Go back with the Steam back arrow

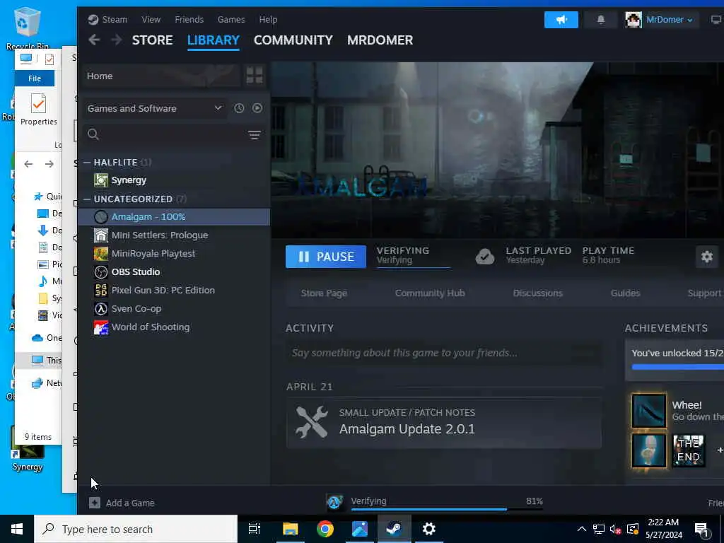pyautogui.click(x=94, y=40)
